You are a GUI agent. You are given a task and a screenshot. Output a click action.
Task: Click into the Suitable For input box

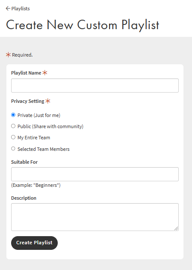95,174
